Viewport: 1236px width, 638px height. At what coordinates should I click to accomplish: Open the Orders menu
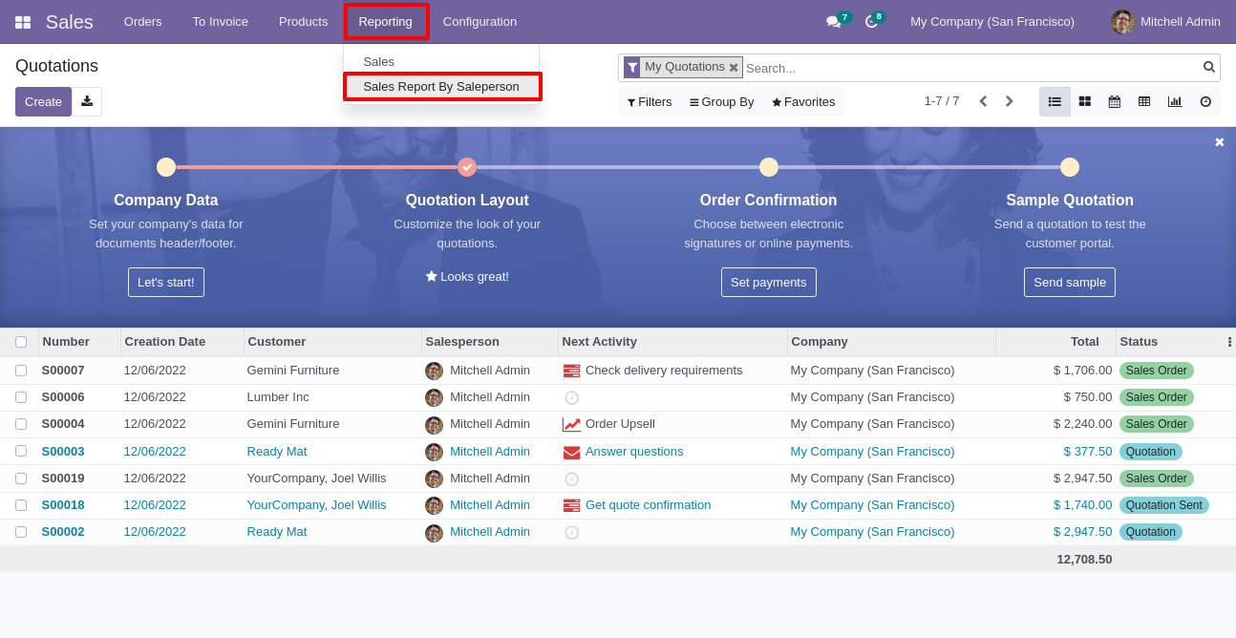143,22
